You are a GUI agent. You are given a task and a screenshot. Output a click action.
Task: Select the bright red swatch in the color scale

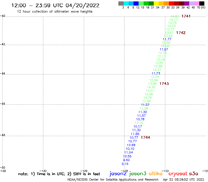[x=171, y=3]
